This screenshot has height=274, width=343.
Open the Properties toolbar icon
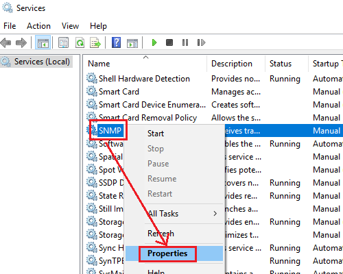[63, 42]
